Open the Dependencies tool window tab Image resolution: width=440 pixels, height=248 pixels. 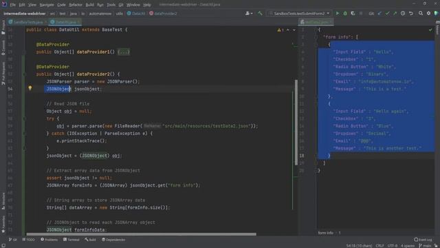coord(113,240)
